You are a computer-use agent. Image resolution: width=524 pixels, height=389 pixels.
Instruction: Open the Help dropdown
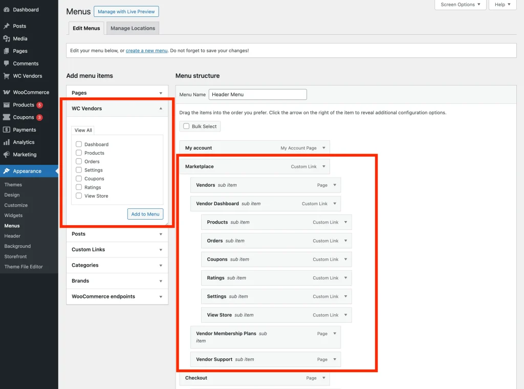pyautogui.click(x=503, y=4)
